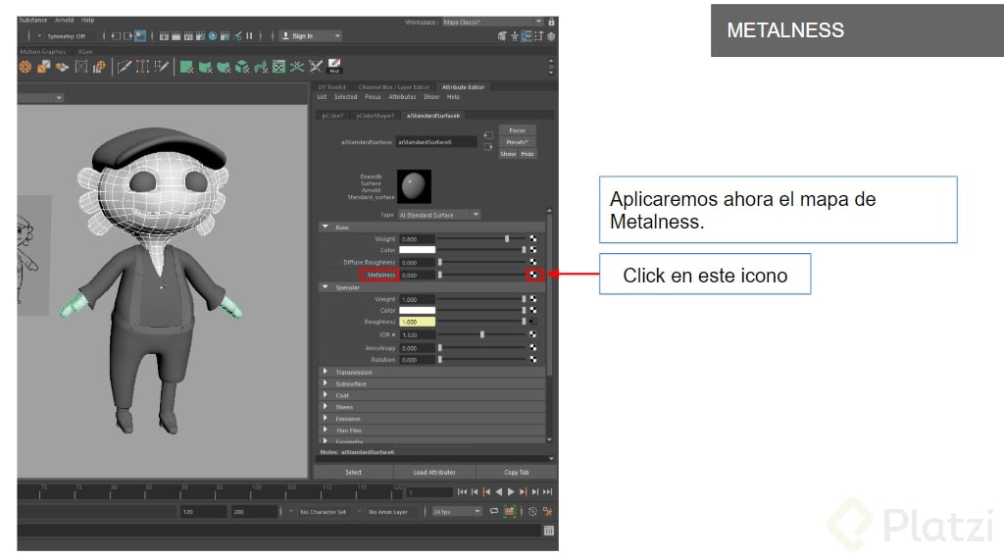
Task: Open the script editor icon
Action: (549, 531)
